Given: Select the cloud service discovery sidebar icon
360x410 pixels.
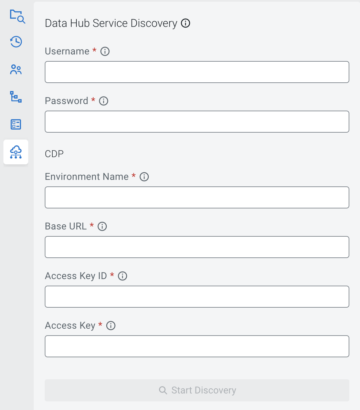Looking at the screenshot, I should 16,152.
